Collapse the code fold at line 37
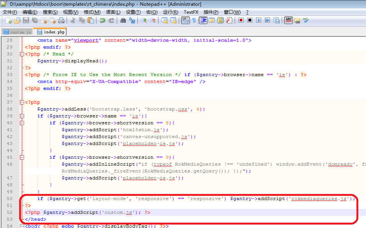 pyautogui.click(x=22, y=102)
